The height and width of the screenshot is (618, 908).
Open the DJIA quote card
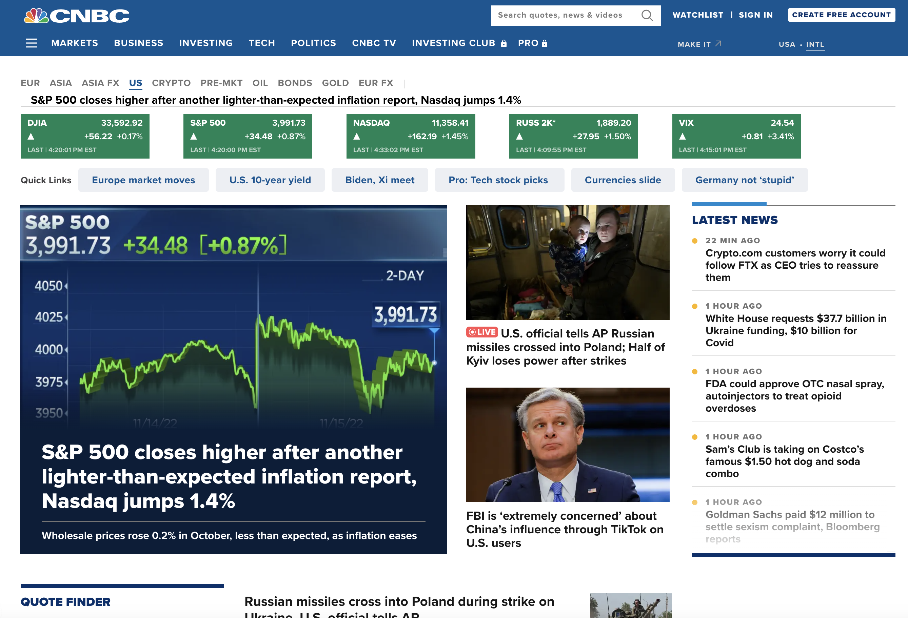click(85, 136)
